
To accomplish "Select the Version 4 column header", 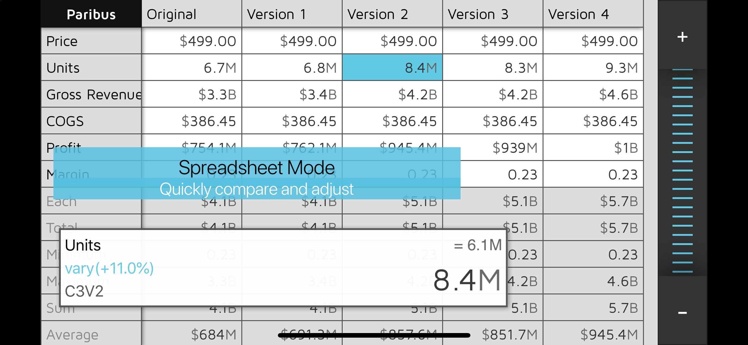I will [x=593, y=14].
